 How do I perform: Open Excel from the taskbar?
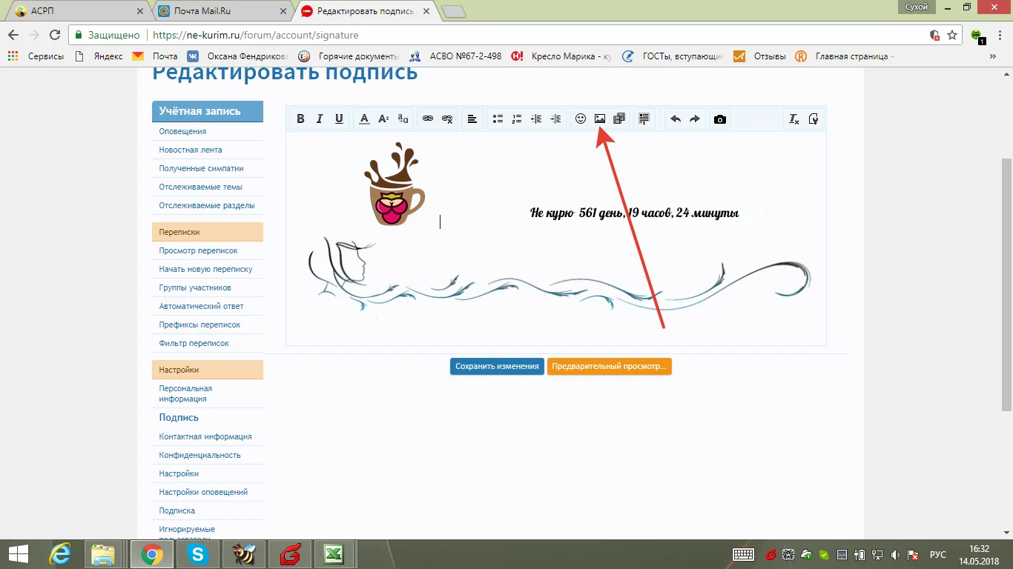(334, 554)
